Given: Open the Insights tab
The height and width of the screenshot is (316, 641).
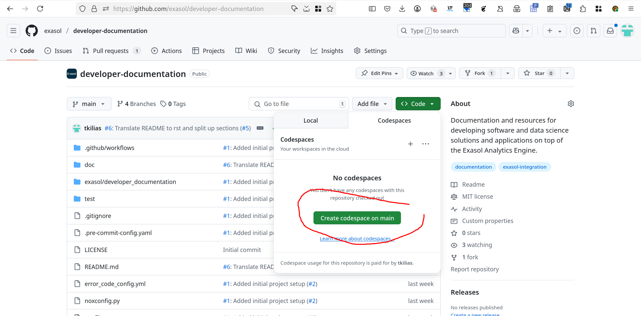Looking at the screenshot, I should pyautogui.click(x=327, y=51).
